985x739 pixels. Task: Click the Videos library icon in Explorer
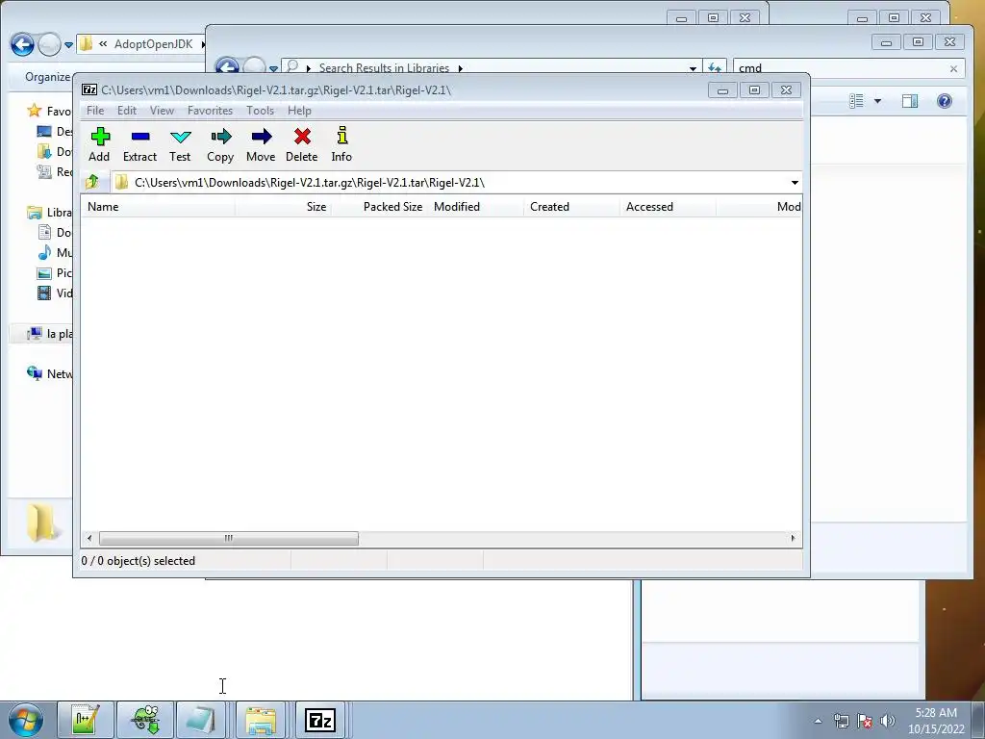(44, 293)
